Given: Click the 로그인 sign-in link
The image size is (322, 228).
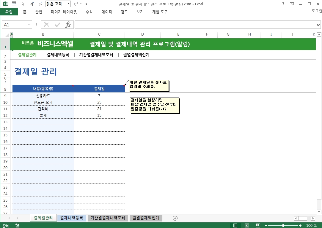Looking at the screenshot, I should pyautogui.click(x=317, y=11).
